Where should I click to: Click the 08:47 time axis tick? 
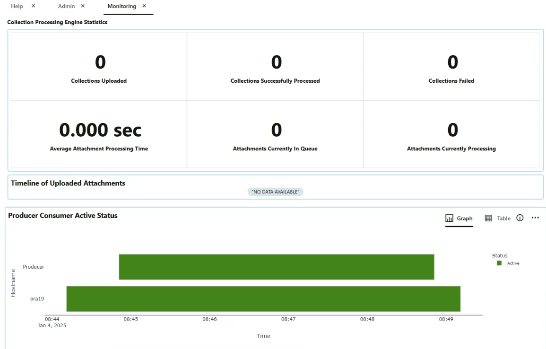pyautogui.click(x=288, y=319)
